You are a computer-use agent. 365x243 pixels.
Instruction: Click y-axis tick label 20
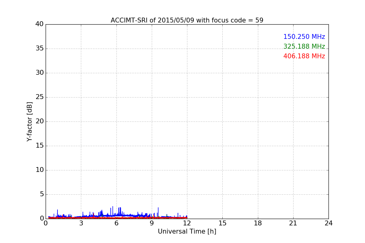40,121
